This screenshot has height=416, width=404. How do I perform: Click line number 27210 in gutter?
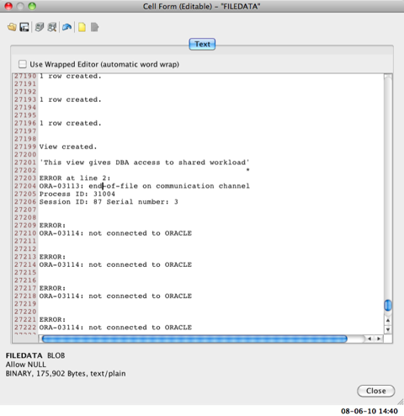pos(25,233)
